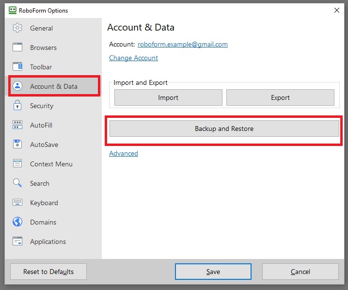Image resolution: width=348 pixels, height=290 pixels.
Task: Click the Security padlock icon
Action: pyautogui.click(x=17, y=105)
